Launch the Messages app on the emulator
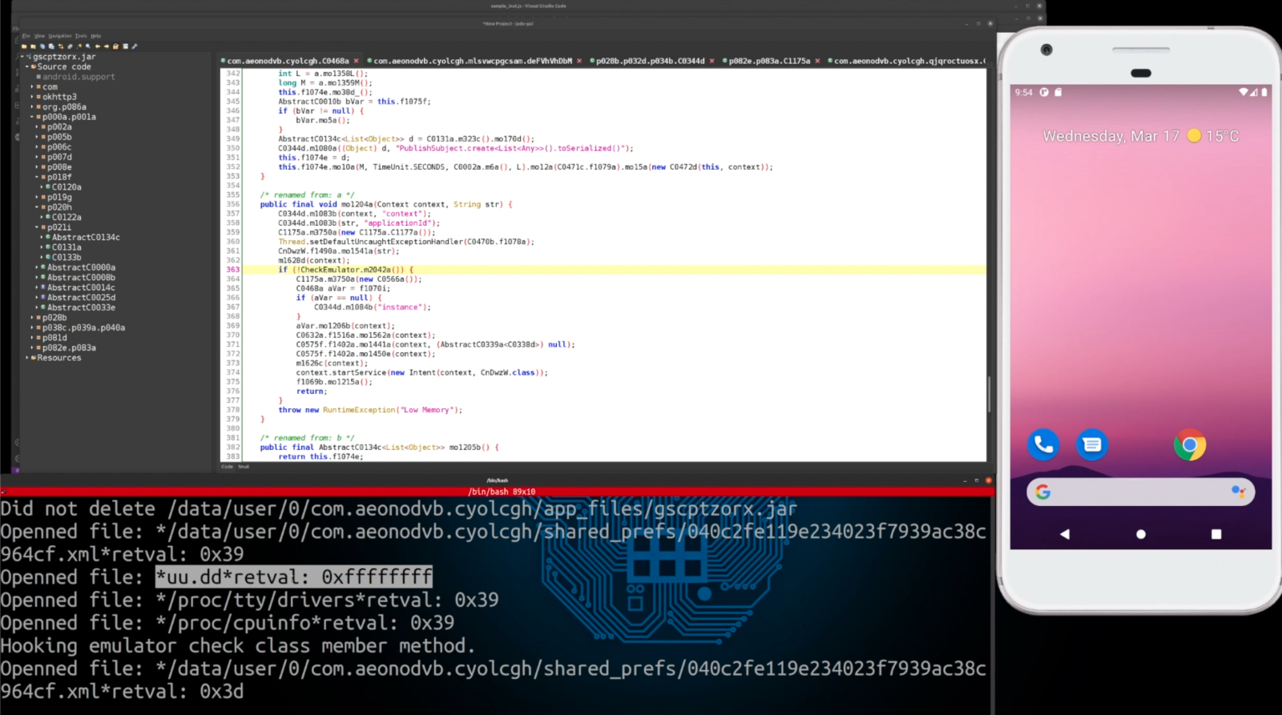1282x715 pixels. (x=1091, y=444)
